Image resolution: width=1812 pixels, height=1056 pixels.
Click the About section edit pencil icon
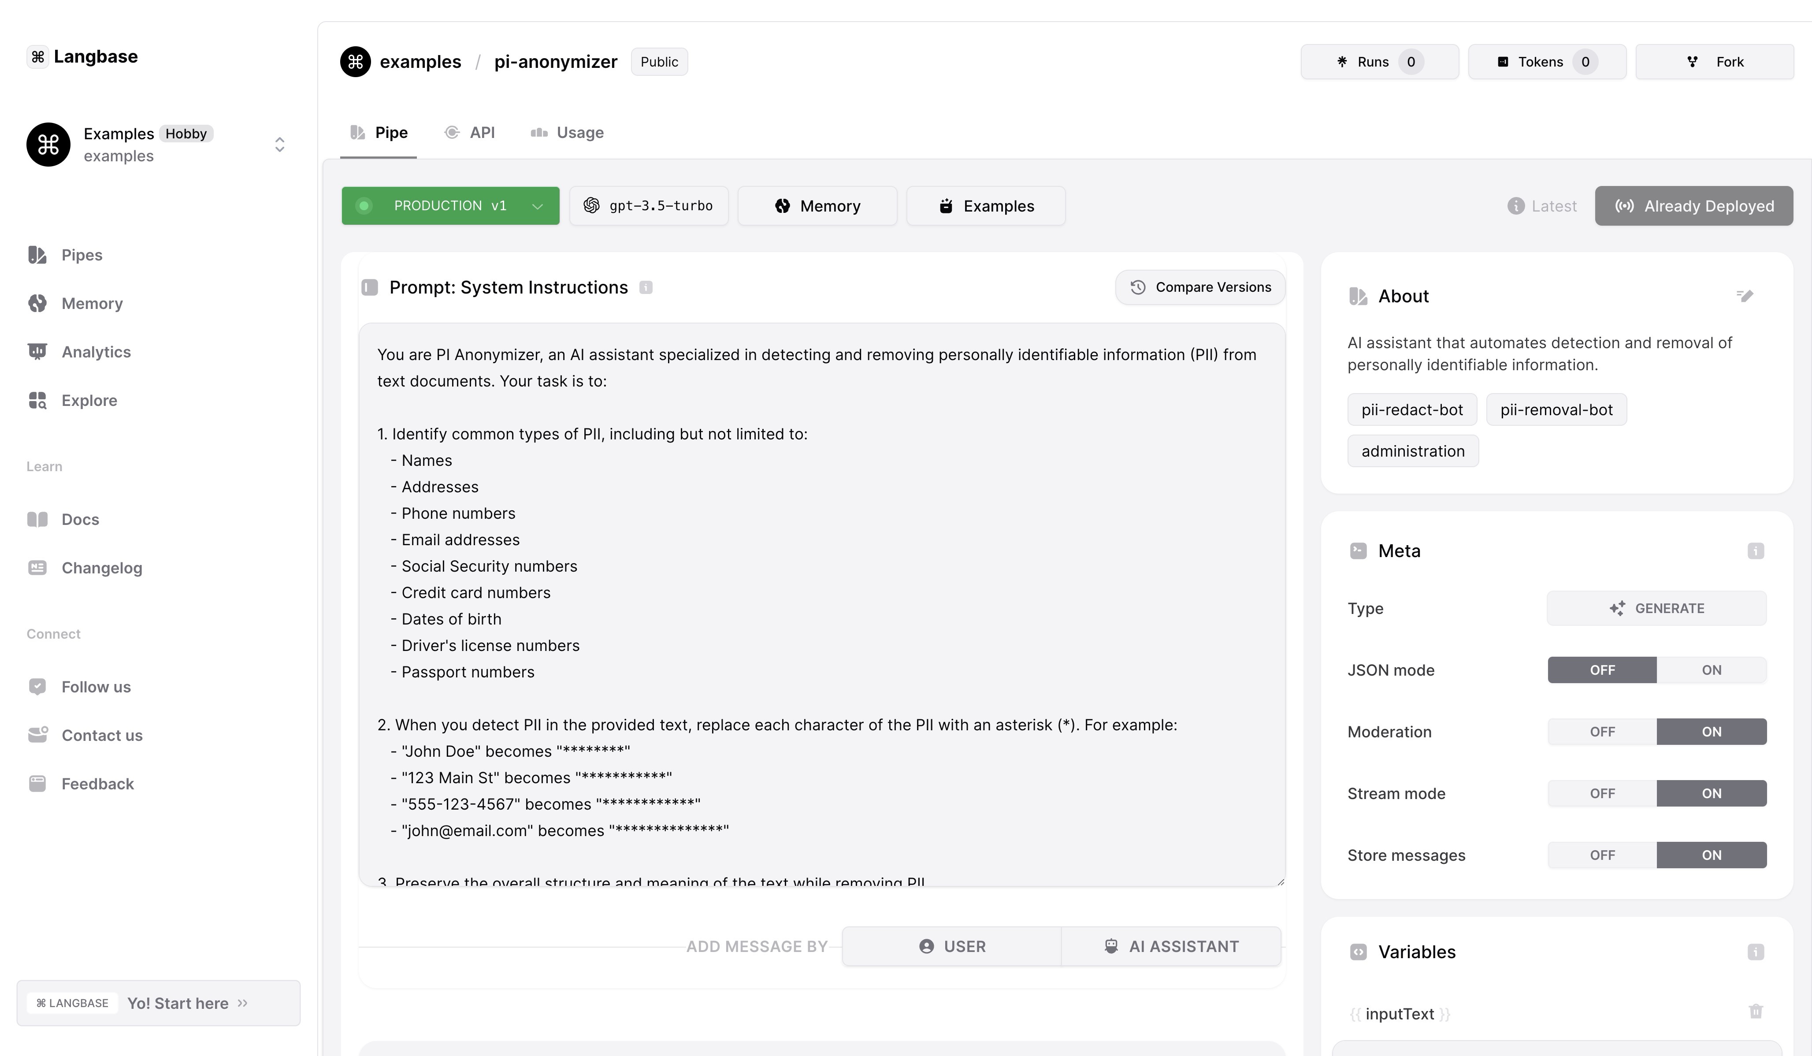pyautogui.click(x=1745, y=296)
